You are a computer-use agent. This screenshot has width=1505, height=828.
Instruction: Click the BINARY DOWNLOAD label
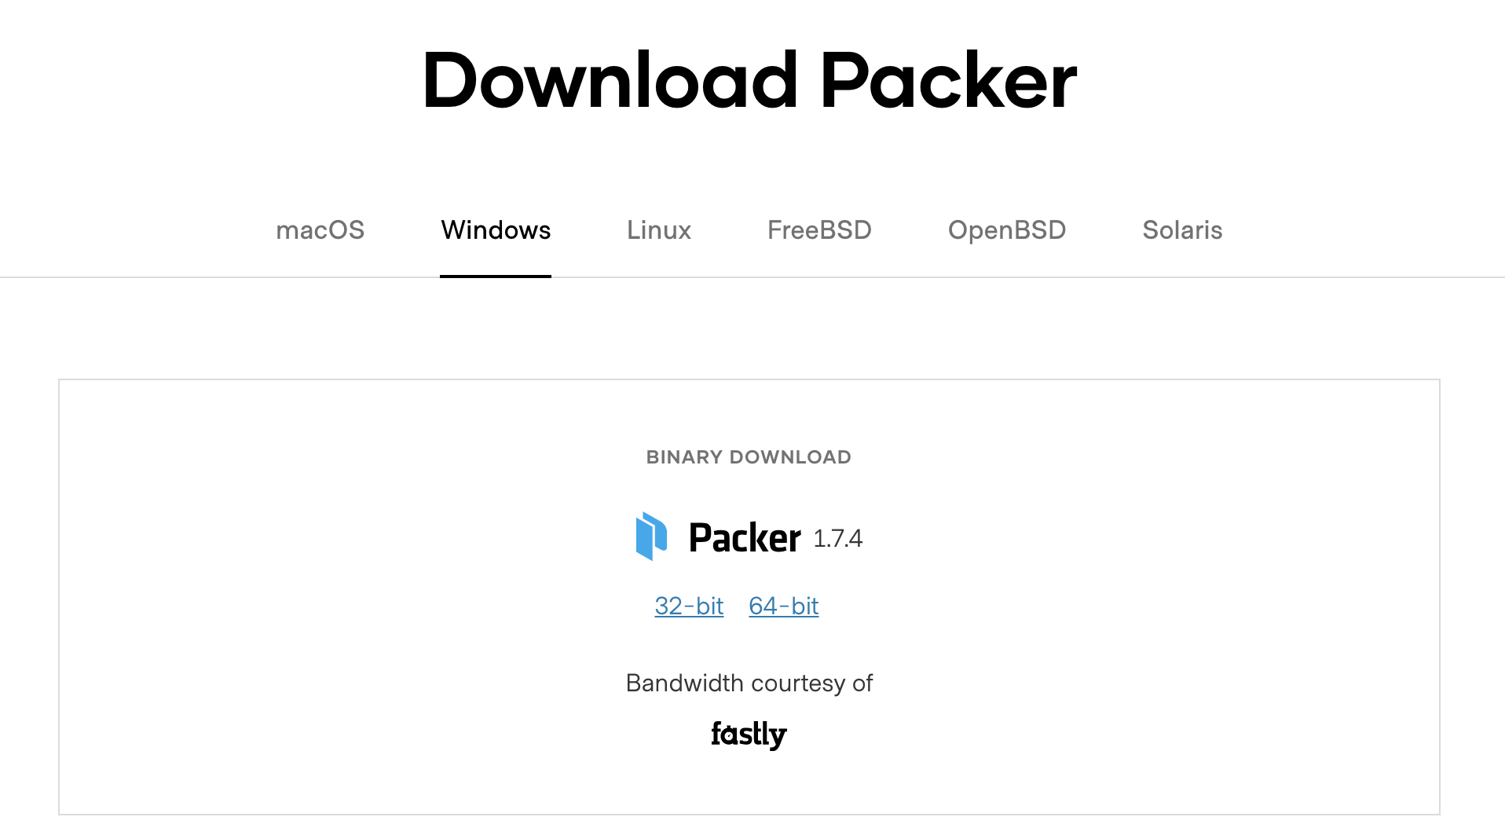749,457
